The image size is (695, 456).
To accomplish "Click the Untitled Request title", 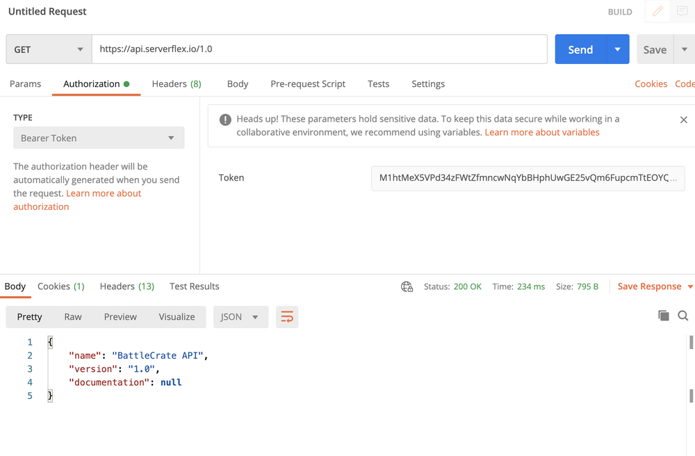I will [47, 12].
